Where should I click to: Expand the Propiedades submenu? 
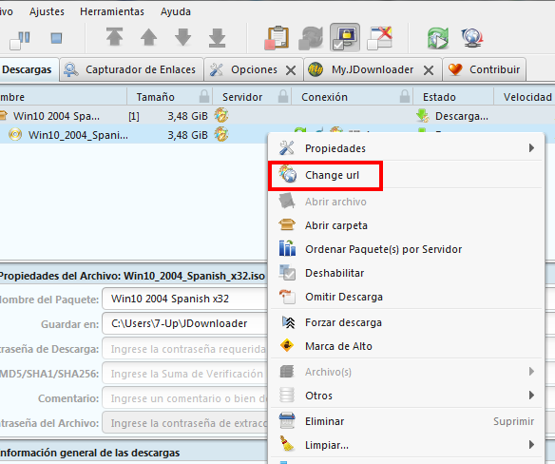point(407,148)
